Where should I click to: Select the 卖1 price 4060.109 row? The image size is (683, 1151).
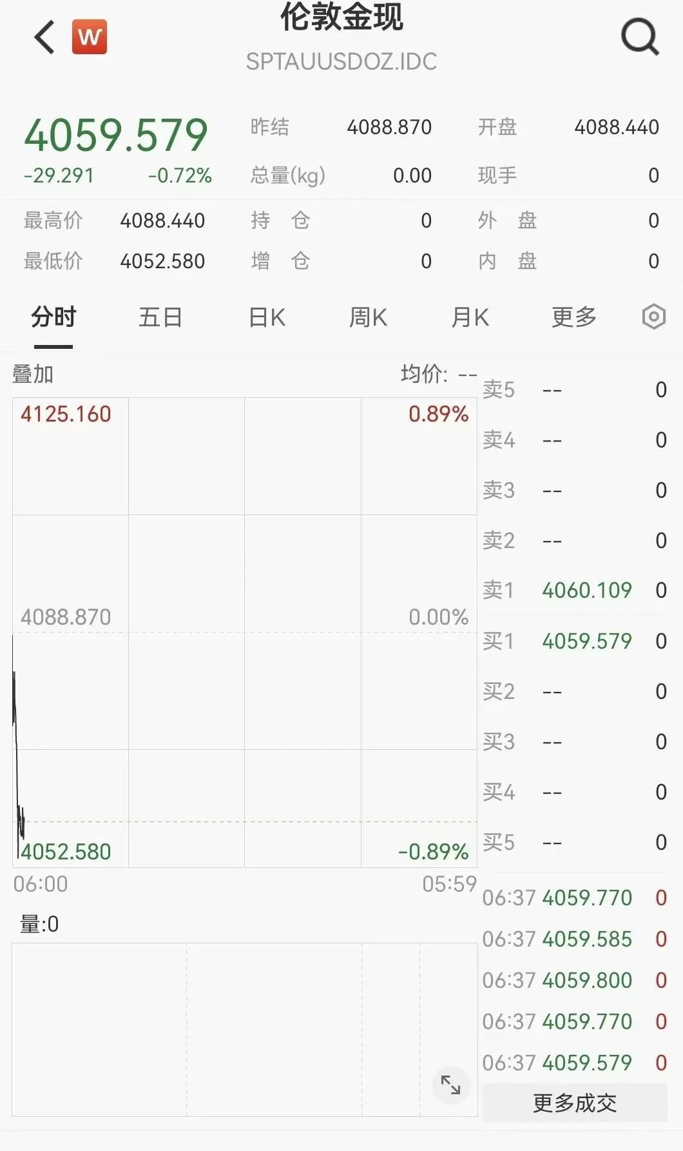tap(575, 590)
